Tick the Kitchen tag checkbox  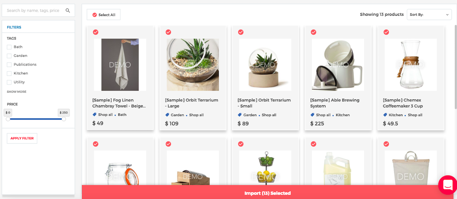click(9, 73)
